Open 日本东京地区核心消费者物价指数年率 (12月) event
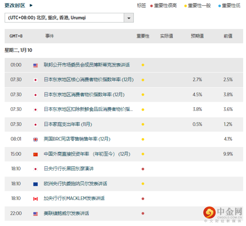This screenshot has height=226, width=246. coord(89,80)
